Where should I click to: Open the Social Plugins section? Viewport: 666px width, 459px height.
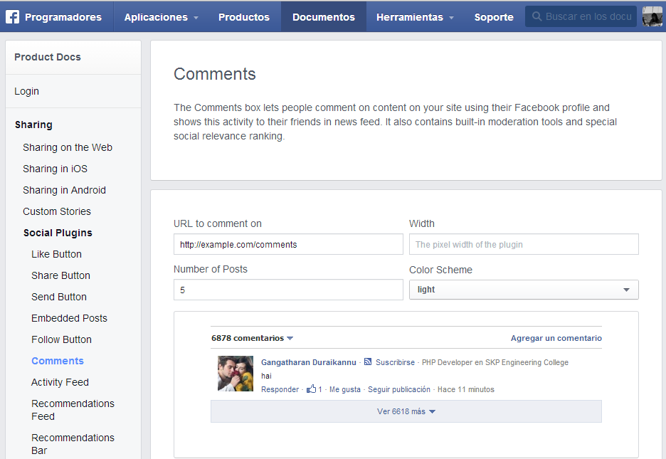click(x=58, y=233)
